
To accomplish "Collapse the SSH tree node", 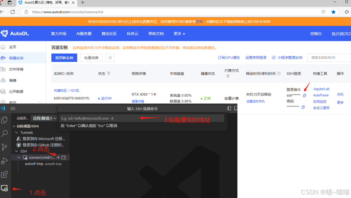I will pyautogui.click(x=17, y=151).
